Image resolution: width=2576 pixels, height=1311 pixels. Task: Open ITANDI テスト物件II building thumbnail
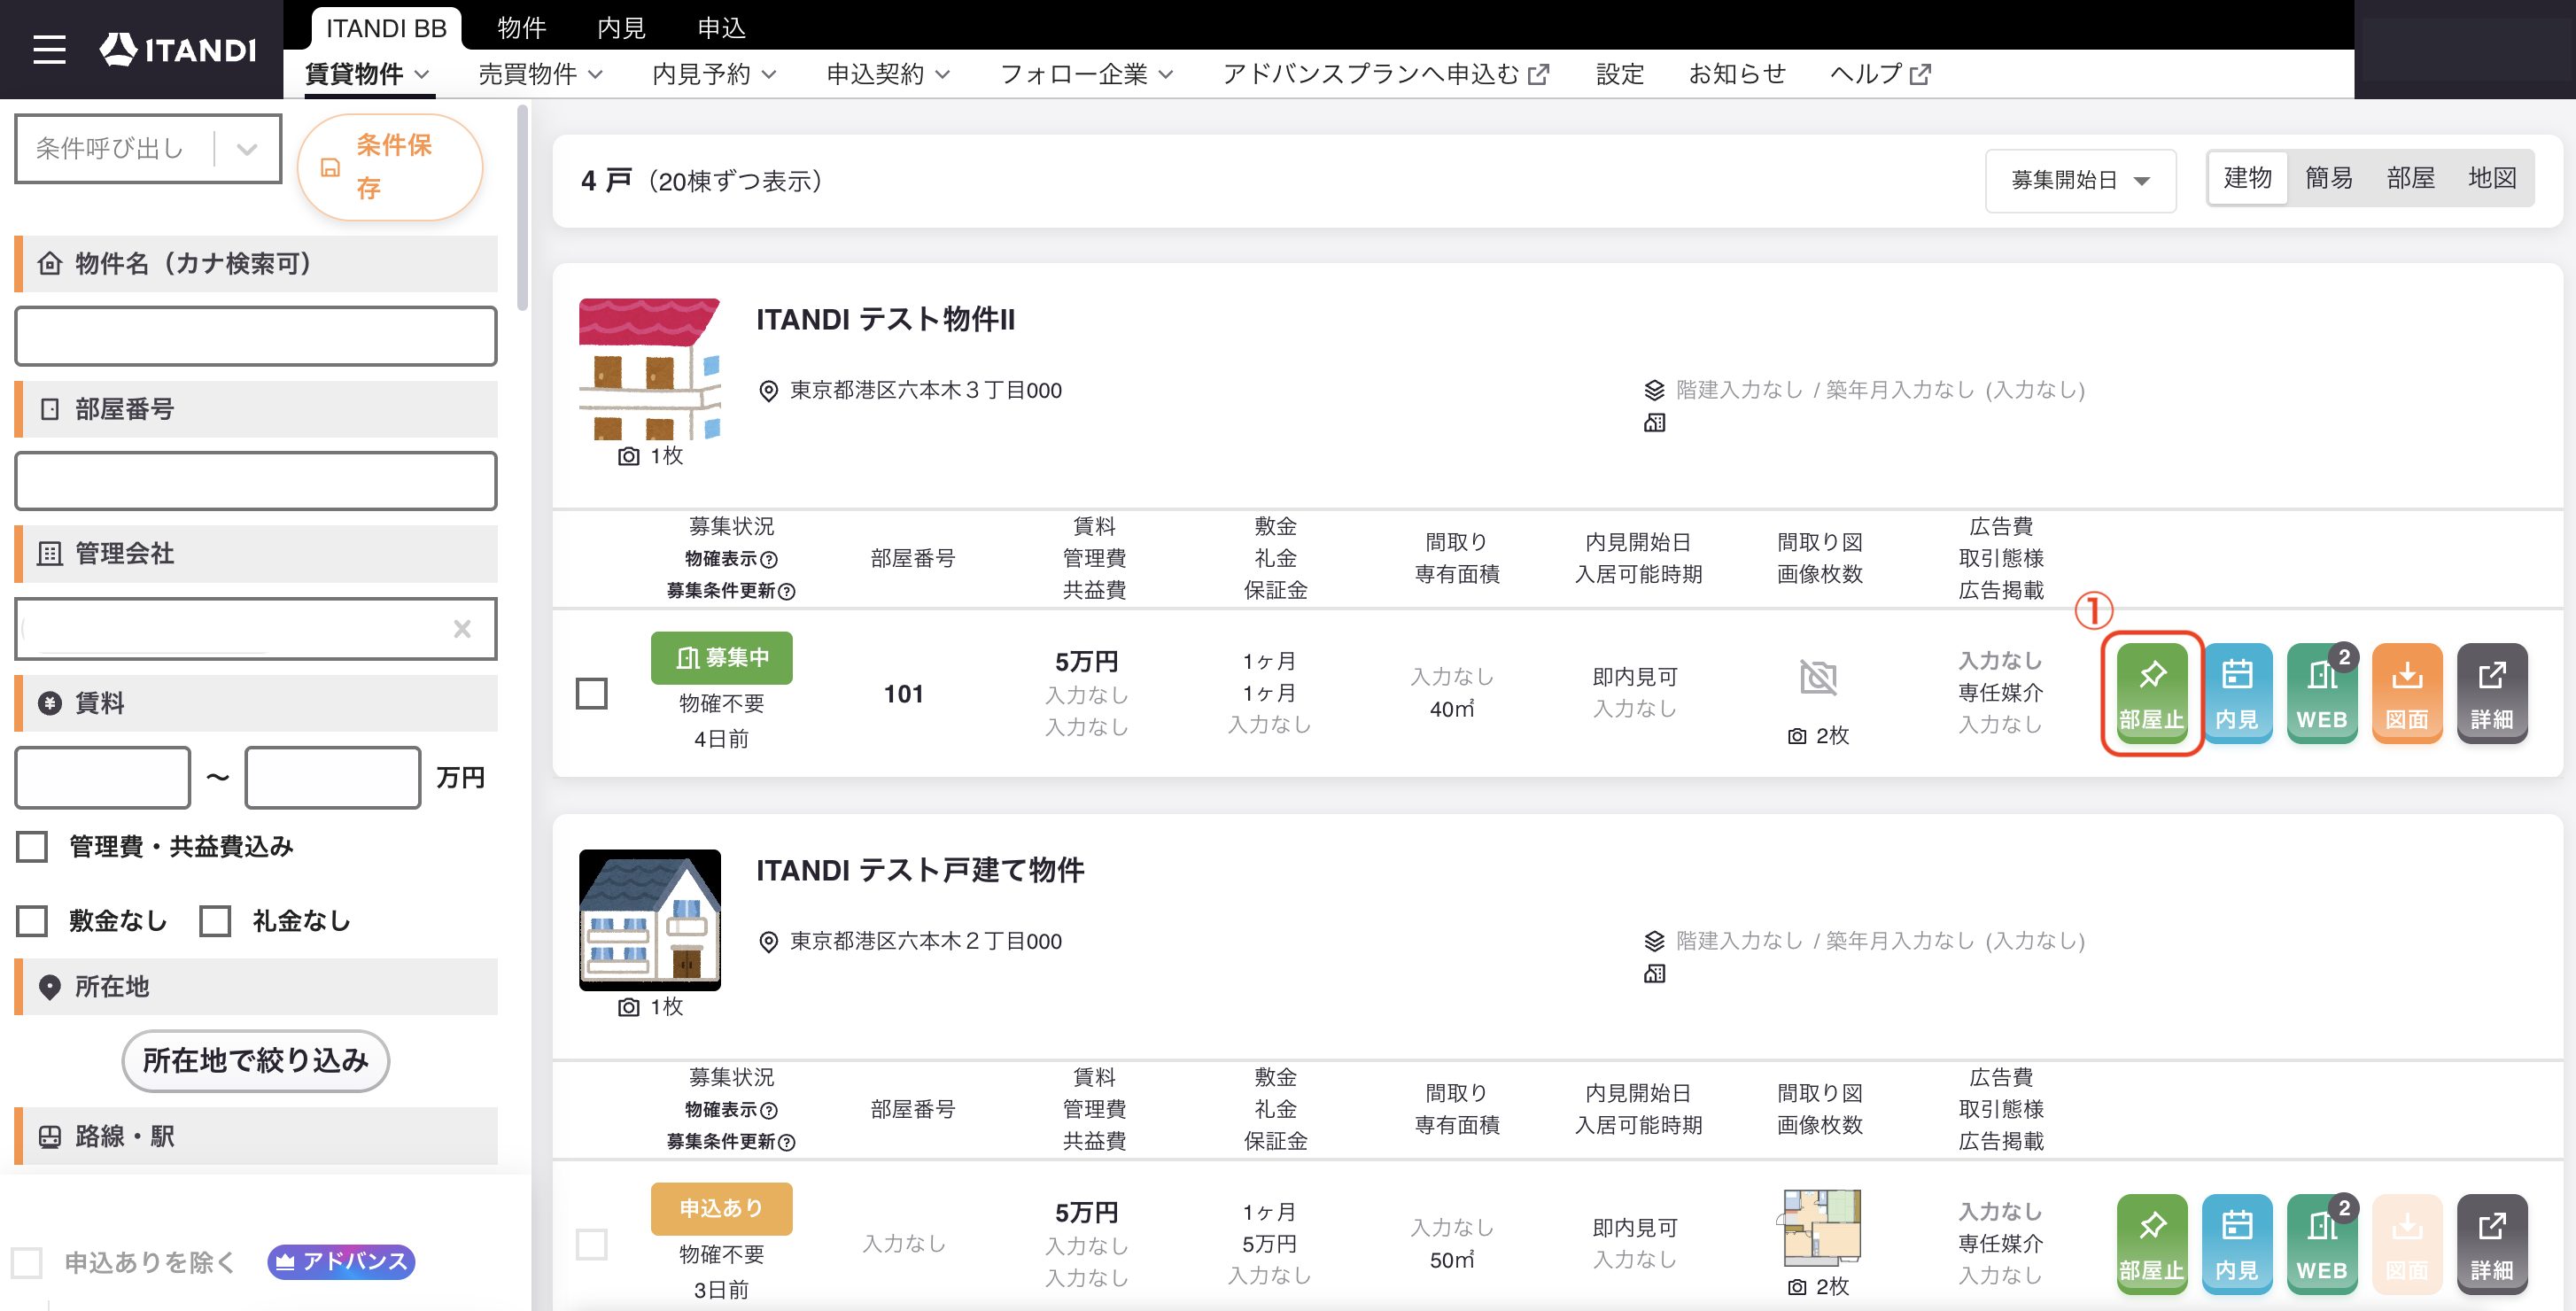(650, 369)
